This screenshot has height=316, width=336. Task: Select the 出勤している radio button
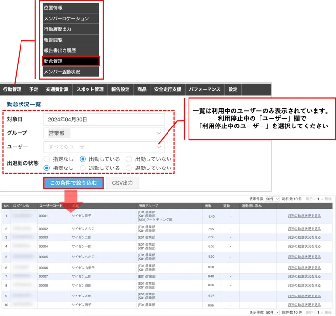coord(83,159)
